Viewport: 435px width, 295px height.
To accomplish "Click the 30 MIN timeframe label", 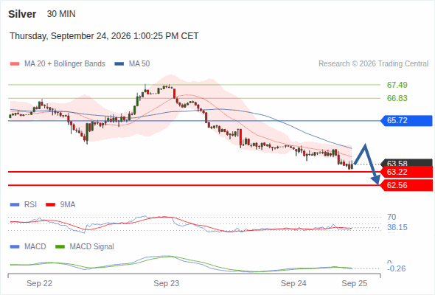I will point(61,14).
